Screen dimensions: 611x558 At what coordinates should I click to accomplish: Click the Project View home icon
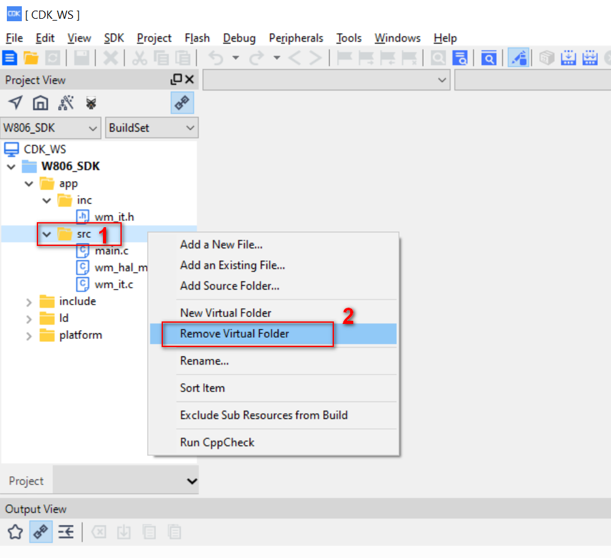[x=41, y=103]
